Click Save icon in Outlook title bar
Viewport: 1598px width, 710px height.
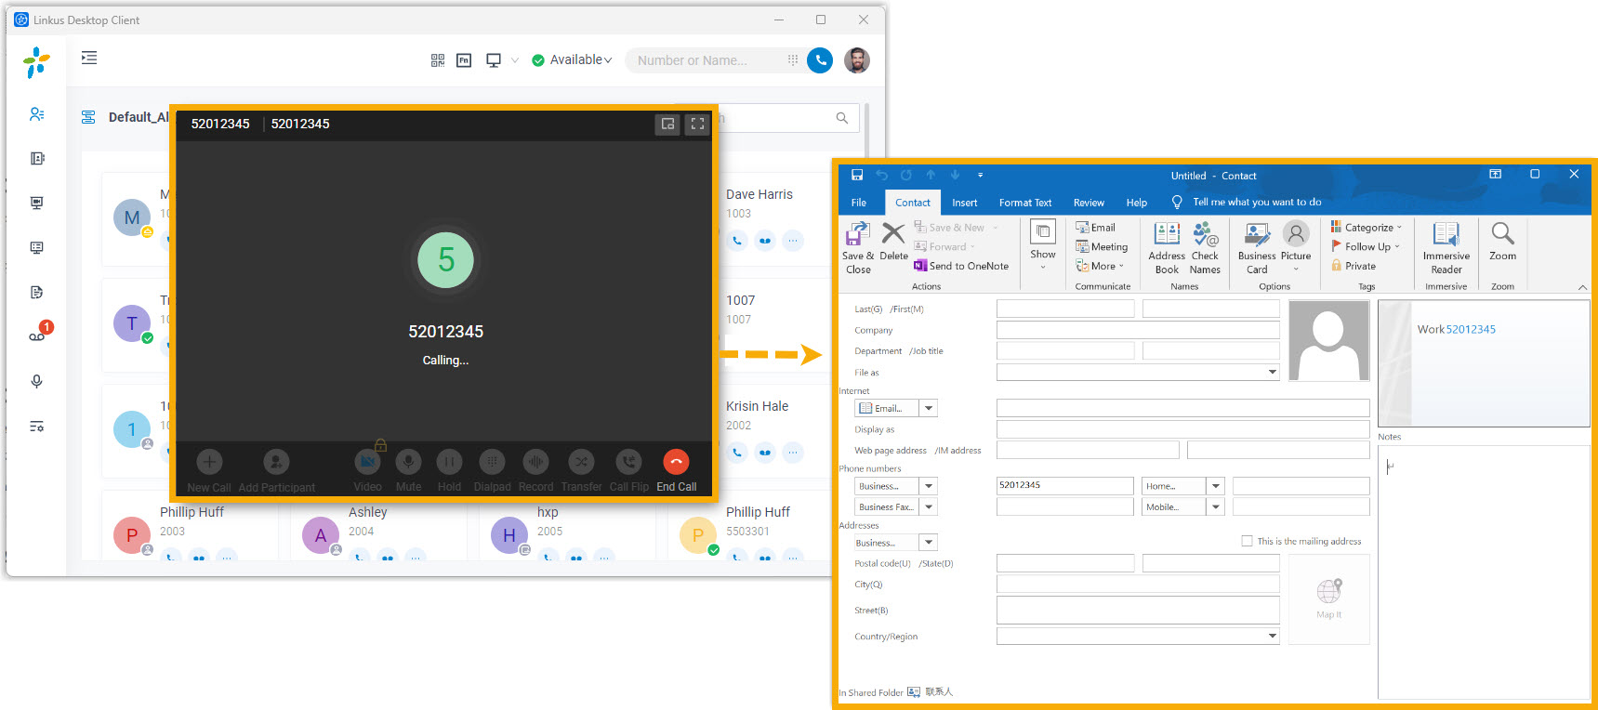click(x=857, y=175)
